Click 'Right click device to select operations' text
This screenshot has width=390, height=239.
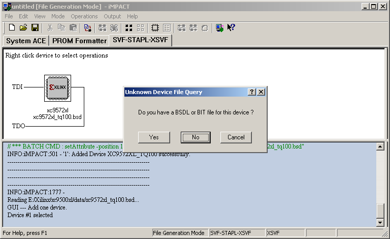pyautogui.click(x=57, y=55)
